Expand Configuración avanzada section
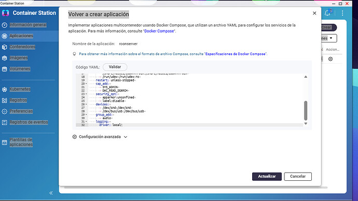 [x=100, y=137]
